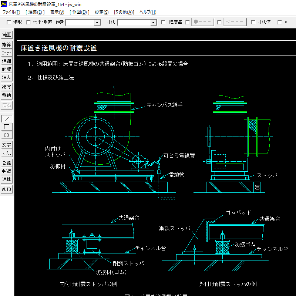Click the 電線管 annotation text
This screenshot has width=296, height=296.
click(176, 175)
